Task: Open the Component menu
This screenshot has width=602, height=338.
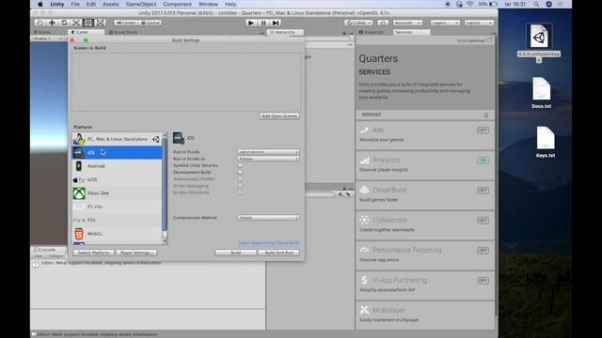Action: tap(177, 4)
